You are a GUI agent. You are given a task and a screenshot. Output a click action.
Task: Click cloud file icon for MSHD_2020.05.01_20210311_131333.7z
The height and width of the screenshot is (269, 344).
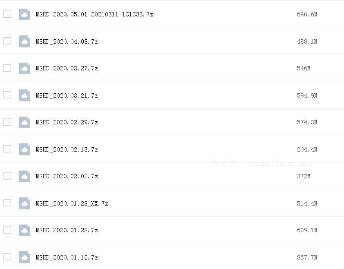(25, 15)
